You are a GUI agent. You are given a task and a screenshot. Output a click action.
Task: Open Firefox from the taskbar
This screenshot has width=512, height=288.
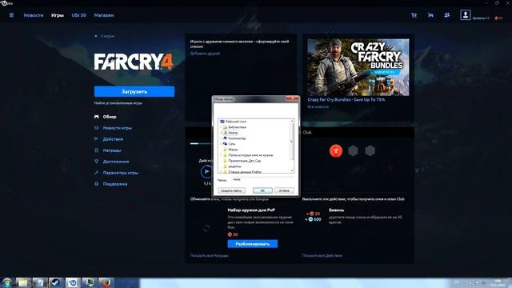click(106, 282)
